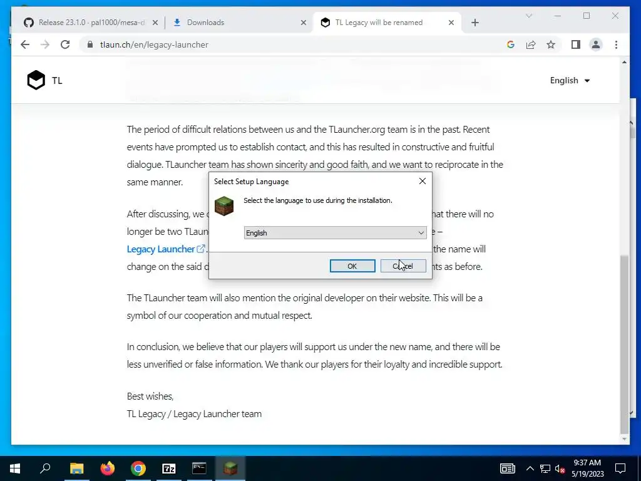Open the tab search chevron
Viewport: 641px width, 481px height.
click(528, 16)
